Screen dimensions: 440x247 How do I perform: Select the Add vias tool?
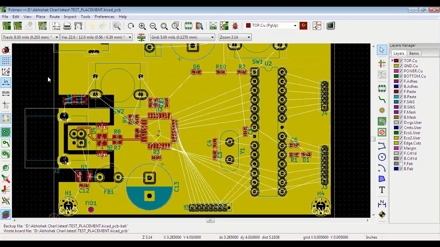click(x=382, y=110)
